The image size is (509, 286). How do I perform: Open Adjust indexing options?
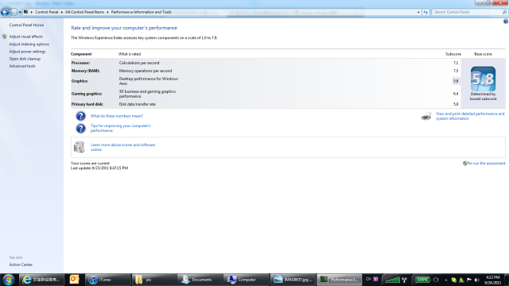29,44
